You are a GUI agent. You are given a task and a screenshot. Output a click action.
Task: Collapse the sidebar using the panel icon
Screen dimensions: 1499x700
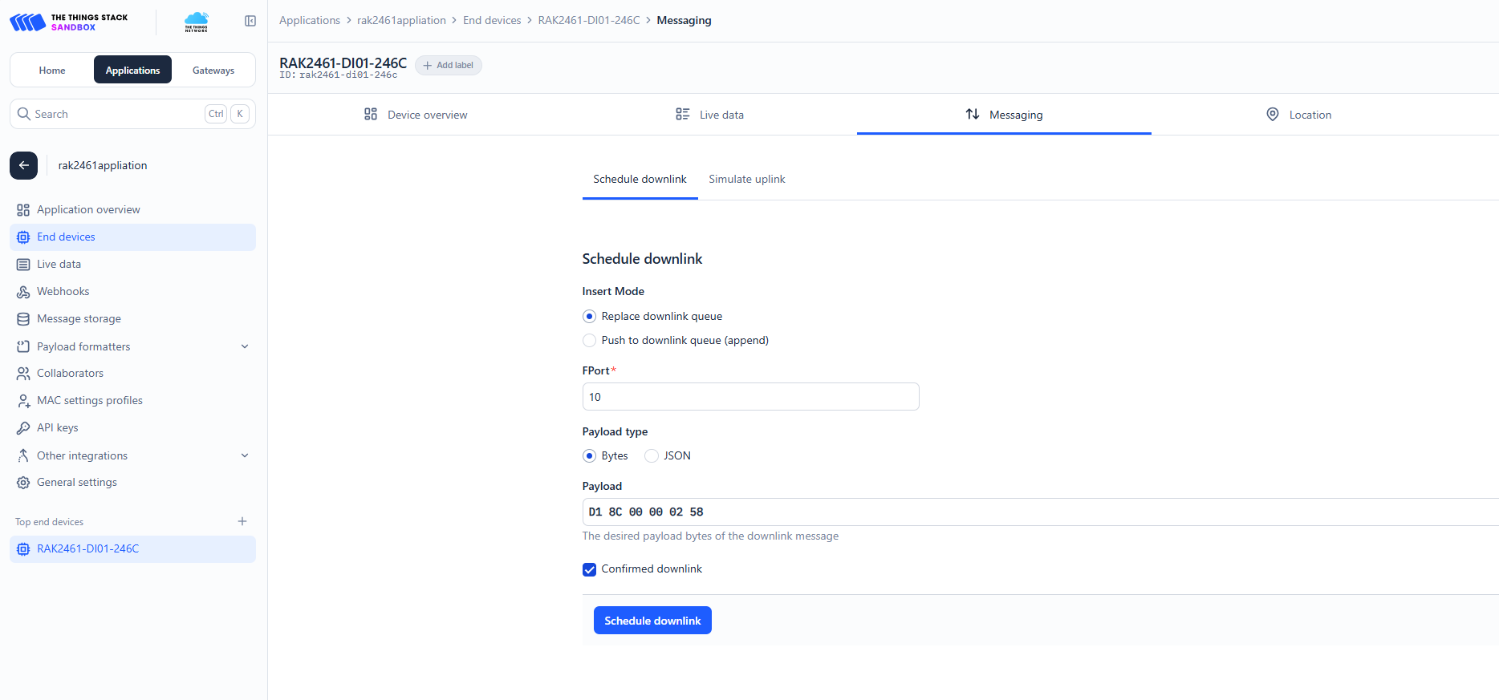[250, 21]
